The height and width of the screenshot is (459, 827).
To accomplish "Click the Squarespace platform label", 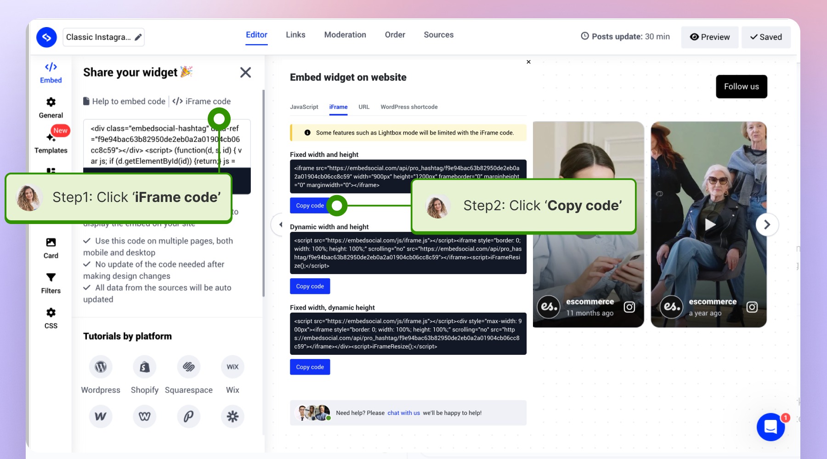I will click(x=189, y=390).
